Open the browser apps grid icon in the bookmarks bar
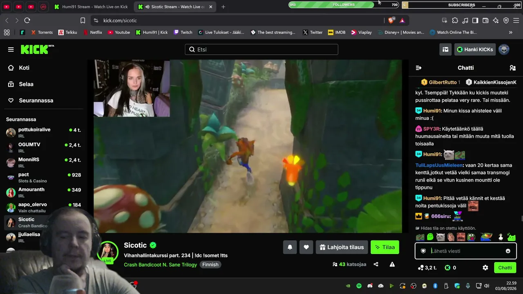 [x=7, y=32]
